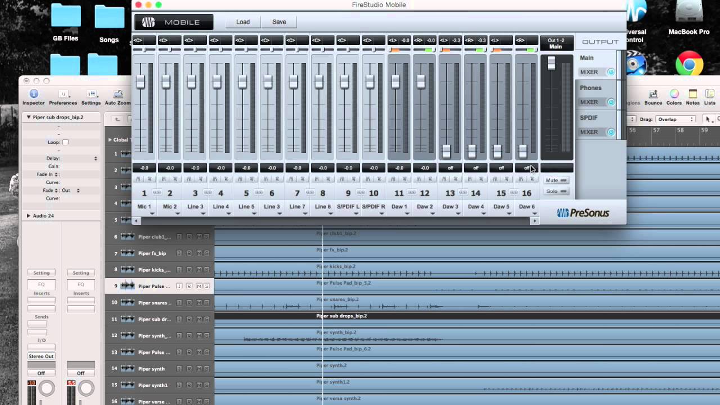Record-enable the Piper Pulse track 9
Screen dimensions: 720x405
pyautogui.click(x=189, y=286)
